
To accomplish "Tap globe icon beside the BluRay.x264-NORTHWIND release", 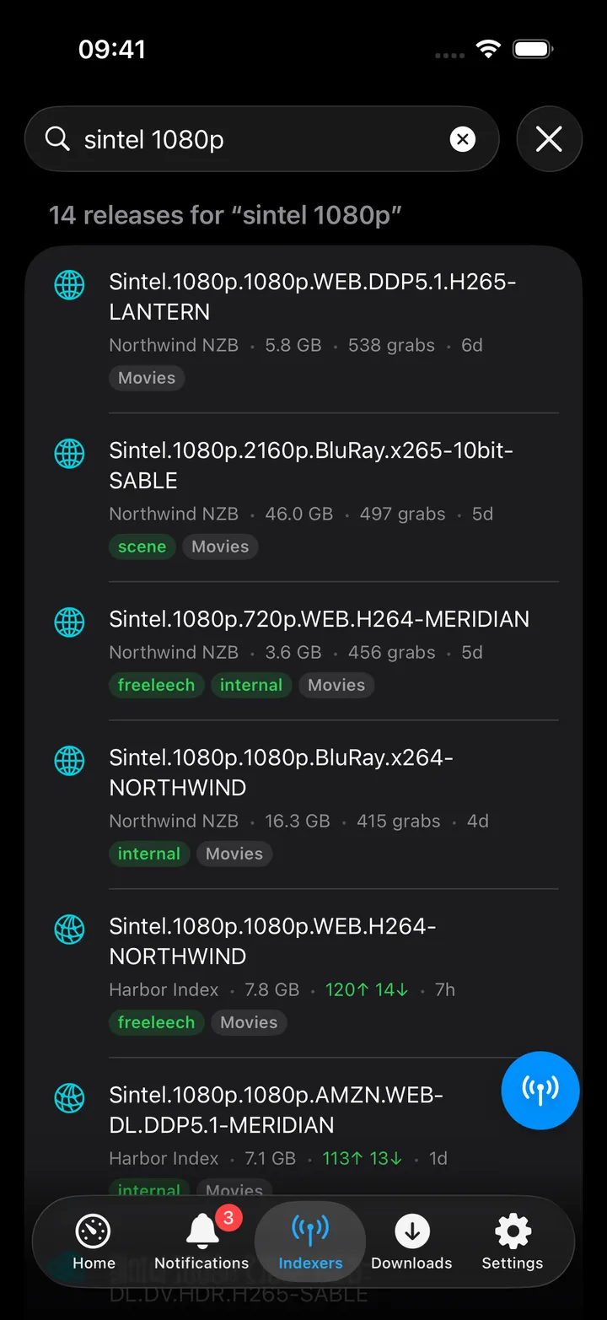I will coord(69,761).
